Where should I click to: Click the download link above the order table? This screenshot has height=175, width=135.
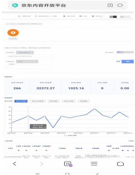[x=131, y=141]
